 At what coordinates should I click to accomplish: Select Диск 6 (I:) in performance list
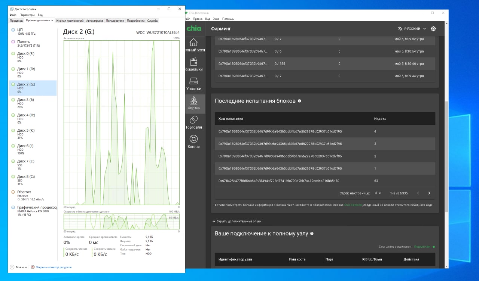tap(33, 149)
